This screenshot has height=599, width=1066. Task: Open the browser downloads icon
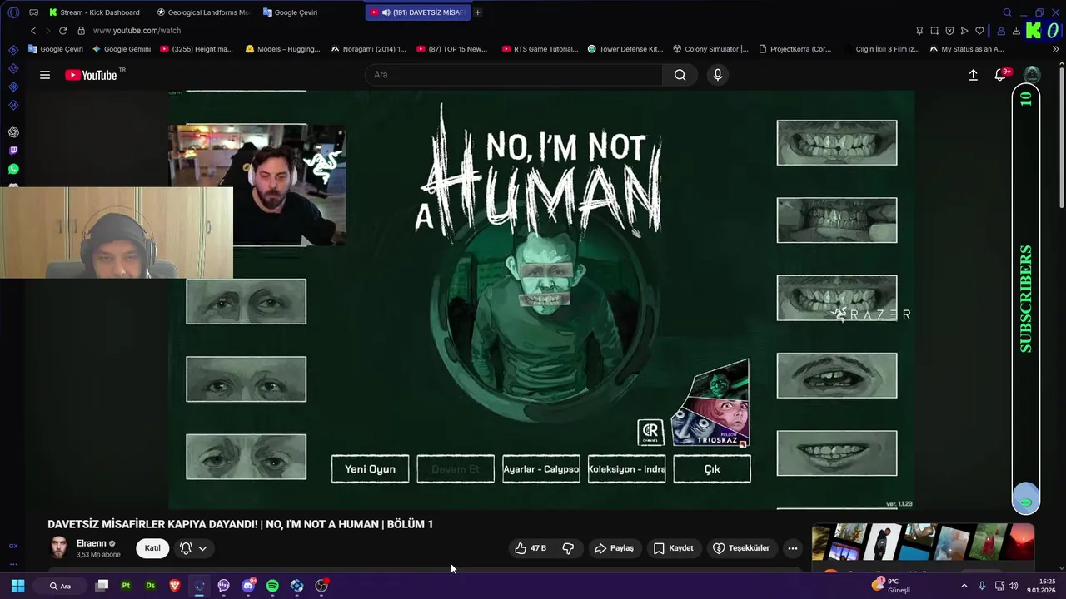(1016, 31)
